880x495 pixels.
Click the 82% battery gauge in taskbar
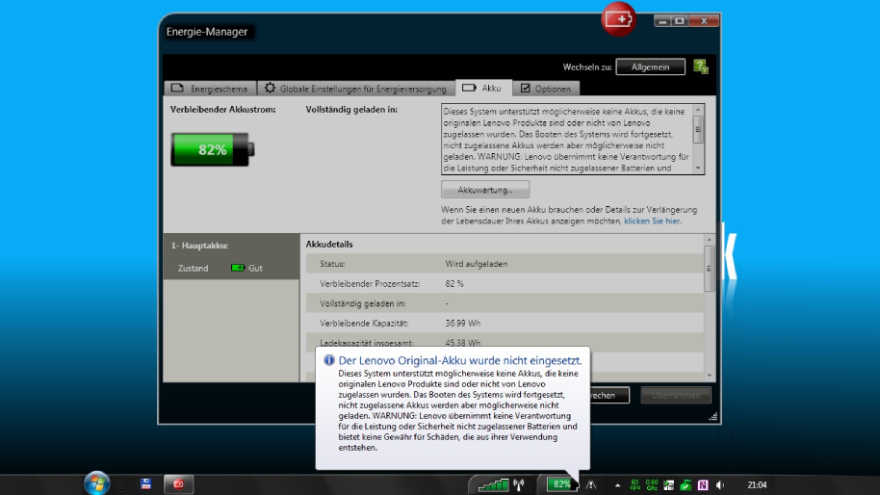561,483
